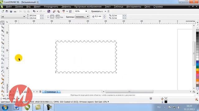Image resolution: width=199 pixels, height=111 pixels.
Task: Undo the last action
Action: pos(34,11)
